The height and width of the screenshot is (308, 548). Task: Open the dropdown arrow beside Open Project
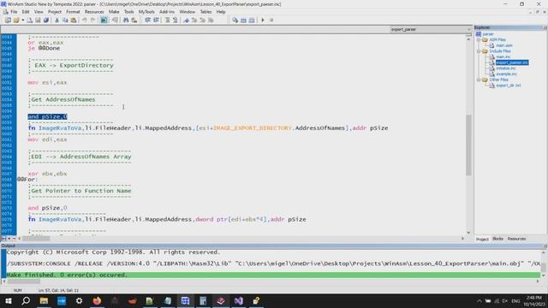coord(23,21)
